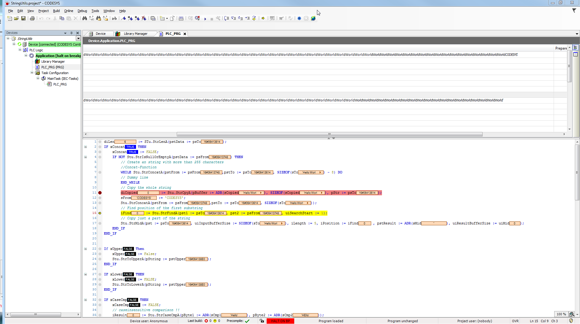Screen dimensions: 580x324
Task: Click the Start play arrow icon
Action: [x=205, y=19]
